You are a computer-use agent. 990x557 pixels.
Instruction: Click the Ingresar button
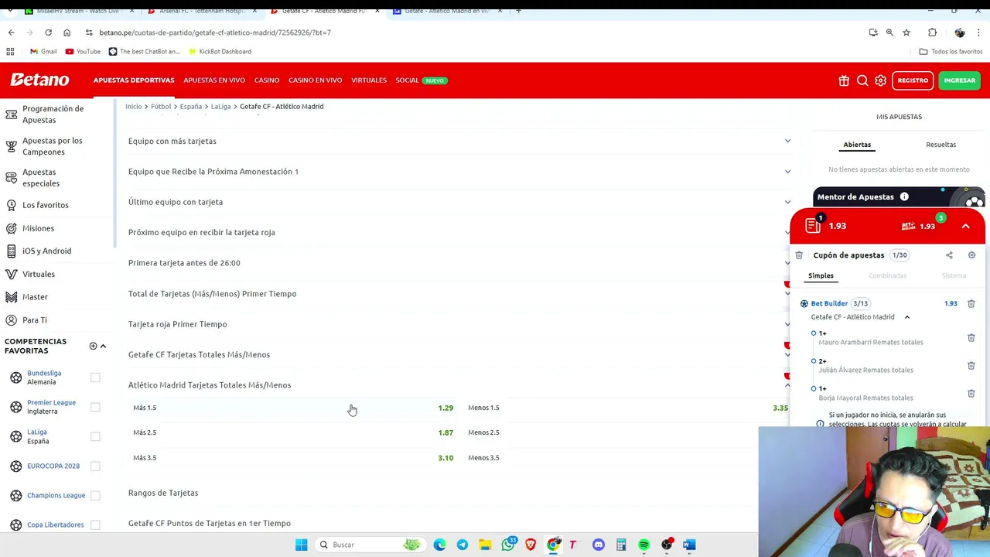point(959,80)
